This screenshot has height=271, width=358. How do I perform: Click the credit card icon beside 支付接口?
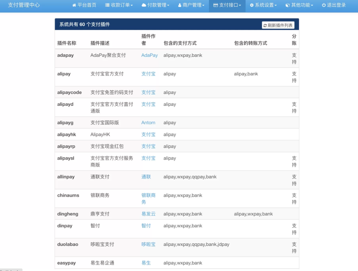[215, 5]
